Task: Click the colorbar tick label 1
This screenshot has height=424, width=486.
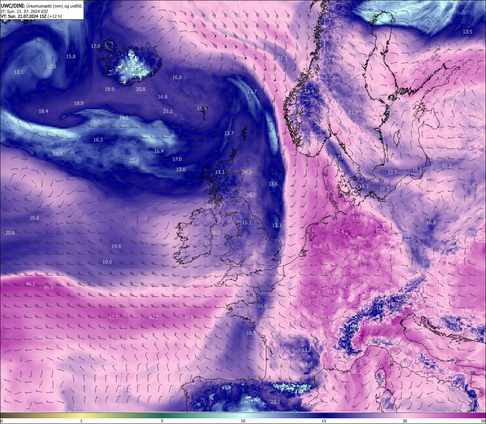Action: (x=81, y=421)
